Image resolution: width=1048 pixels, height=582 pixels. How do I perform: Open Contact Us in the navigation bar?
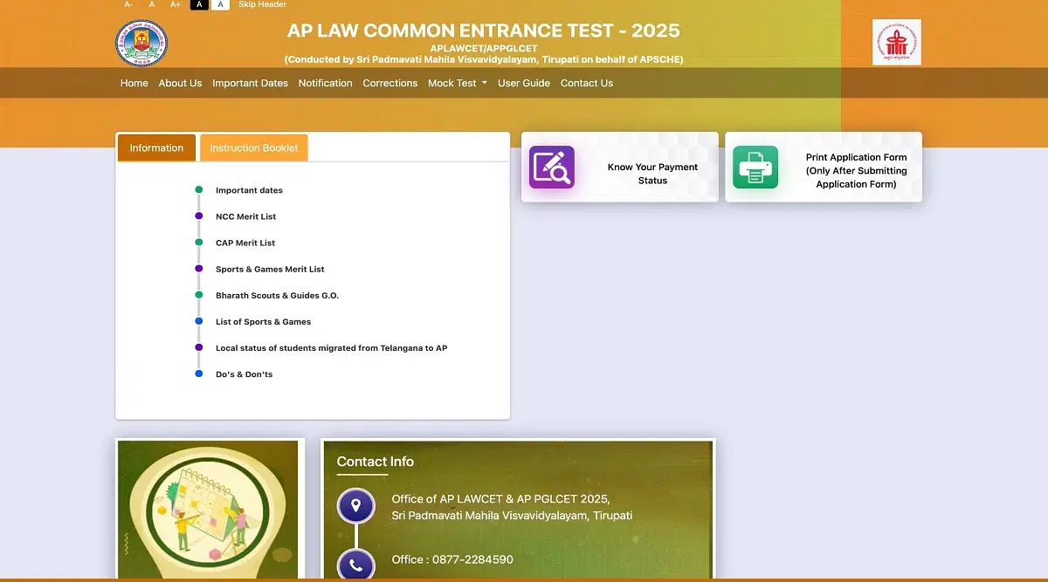(587, 83)
